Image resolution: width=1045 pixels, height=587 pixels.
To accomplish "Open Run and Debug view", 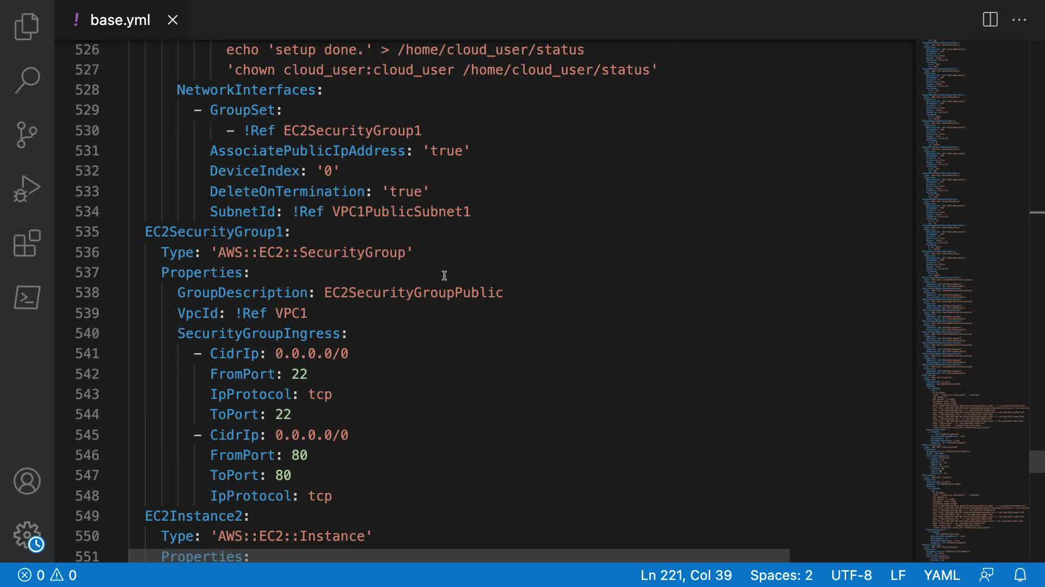I will pyautogui.click(x=27, y=189).
